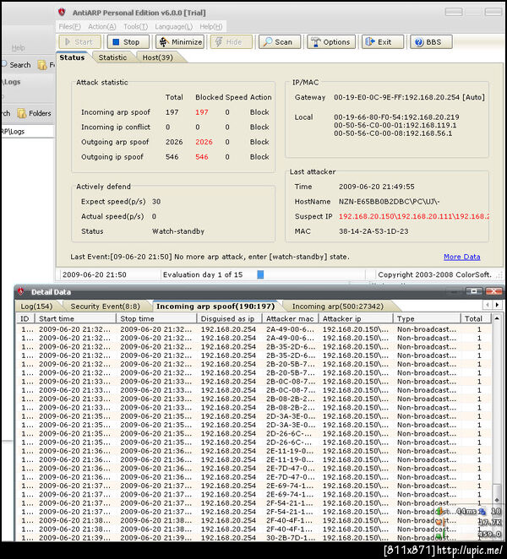The height and width of the screenshot is (559, 507).
Task: Switch to the Statistic tab
Action: coord(112,57)
